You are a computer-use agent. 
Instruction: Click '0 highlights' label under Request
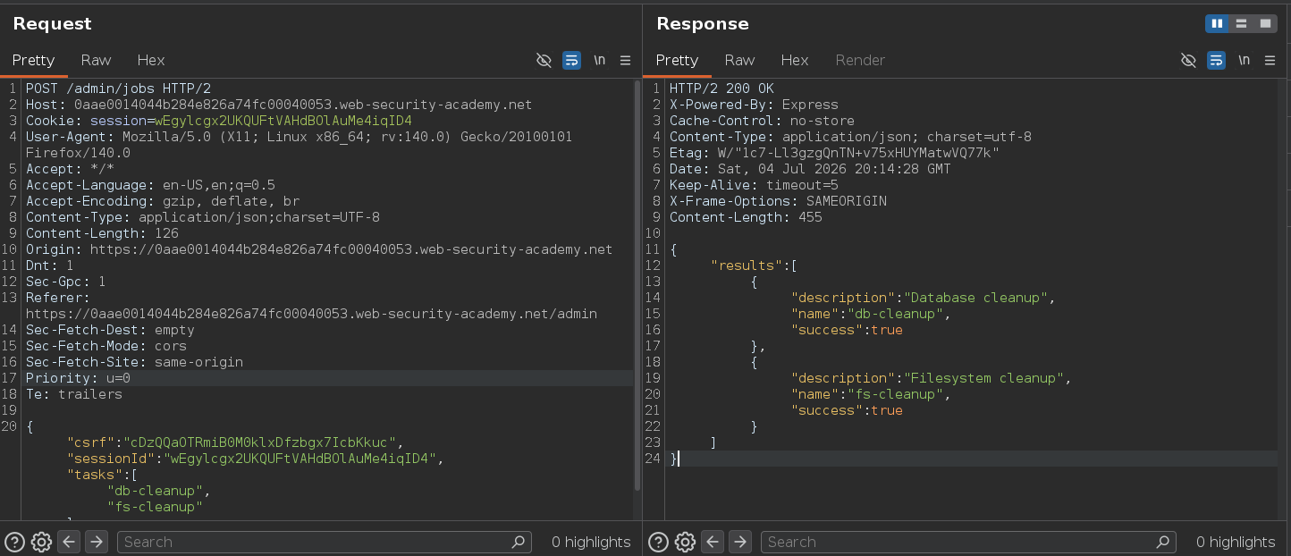coord(591,542)
